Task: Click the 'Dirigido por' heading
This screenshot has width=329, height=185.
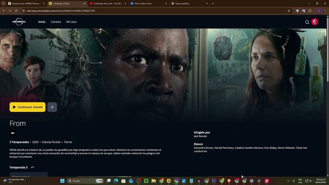Action: coord(202,133)
